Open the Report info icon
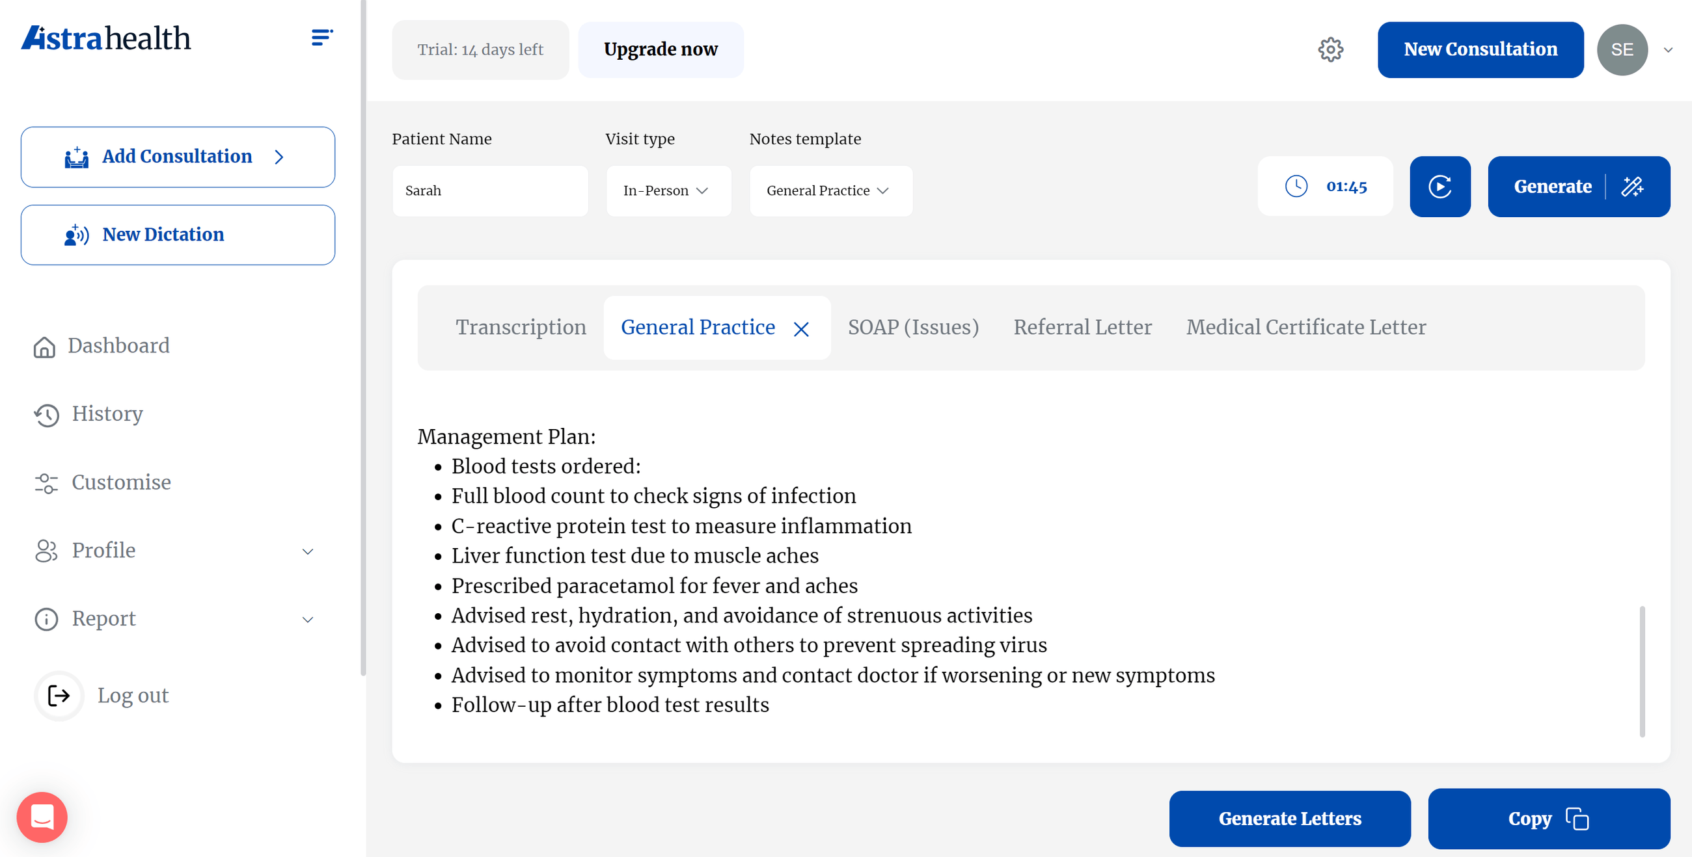Viewport: 1692px width, 857px height. 45,619
